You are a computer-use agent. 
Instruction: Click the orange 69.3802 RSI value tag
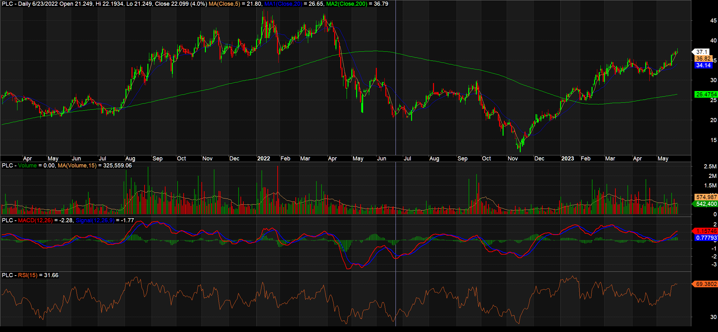pyautogui.click(x=706, y=284)
